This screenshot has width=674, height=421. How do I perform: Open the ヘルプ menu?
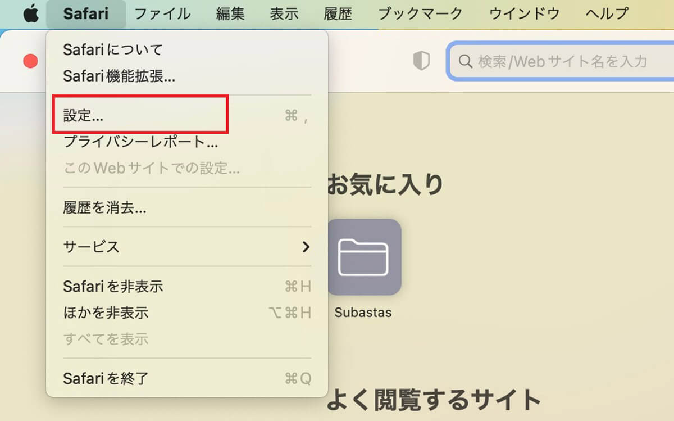(607, 14)
